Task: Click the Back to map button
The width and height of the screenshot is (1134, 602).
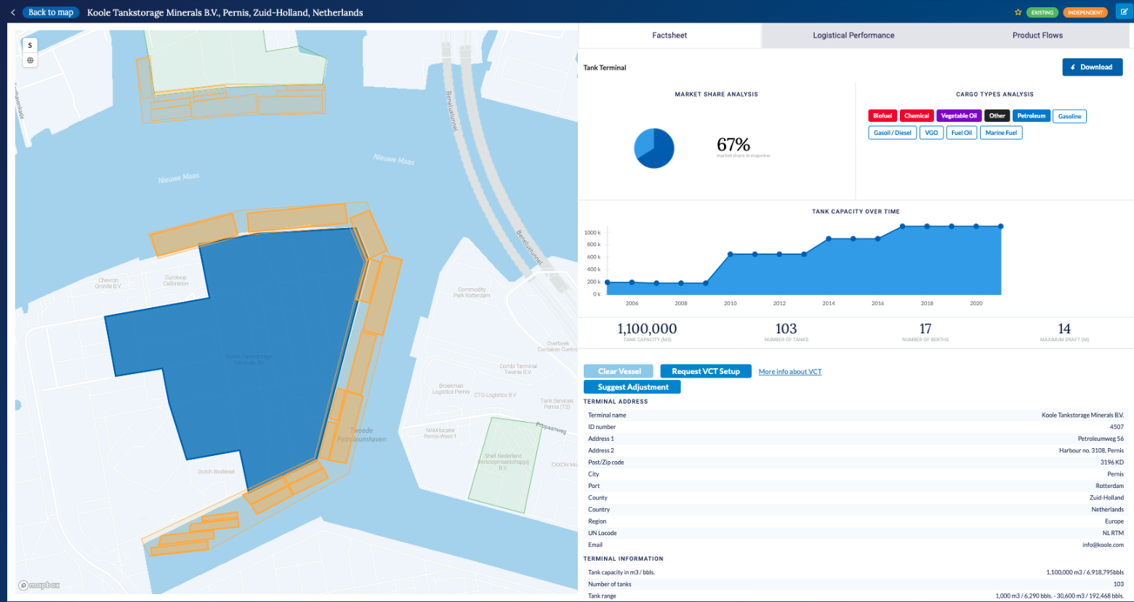Action: point(50,12)
